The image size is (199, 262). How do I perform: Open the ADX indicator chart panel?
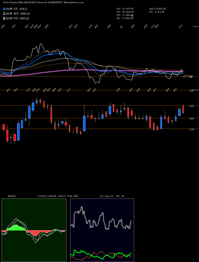(102, 230)
